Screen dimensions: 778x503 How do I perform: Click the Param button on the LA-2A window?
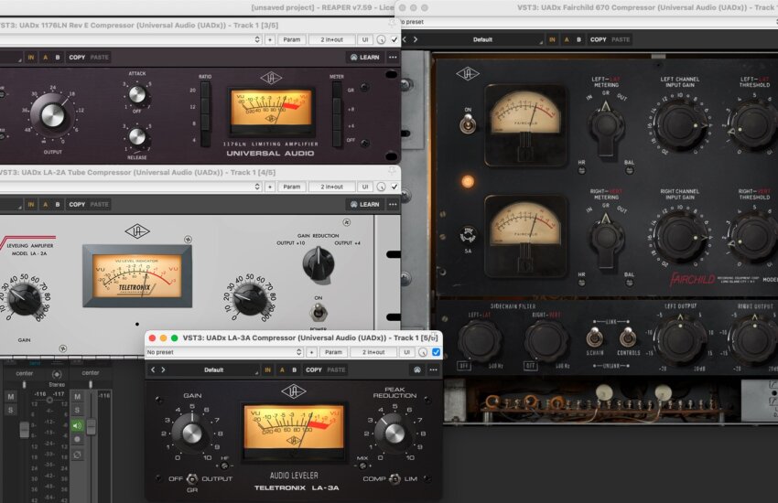click(291, 187)
